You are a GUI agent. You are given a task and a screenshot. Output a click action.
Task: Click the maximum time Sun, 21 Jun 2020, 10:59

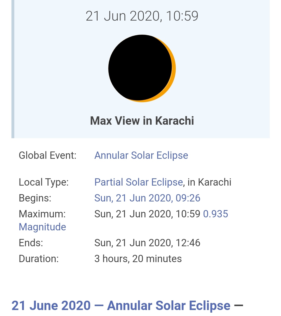pos(147,214)
